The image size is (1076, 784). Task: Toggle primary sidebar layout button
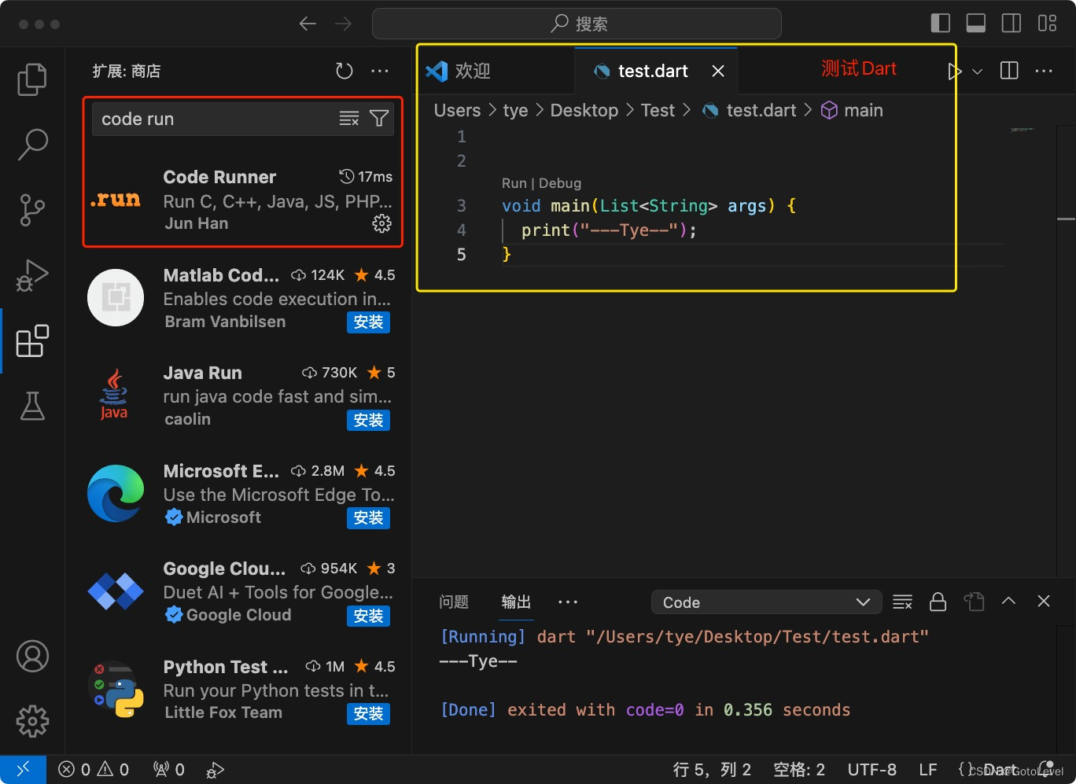940,24
